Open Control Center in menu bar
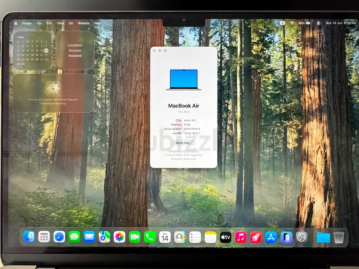 point(319,23)
